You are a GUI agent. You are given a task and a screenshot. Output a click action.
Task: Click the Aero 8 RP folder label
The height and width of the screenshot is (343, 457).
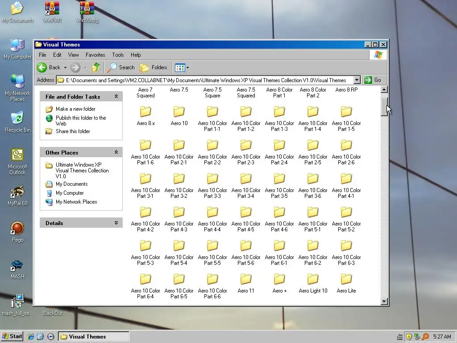click(346, 90)
